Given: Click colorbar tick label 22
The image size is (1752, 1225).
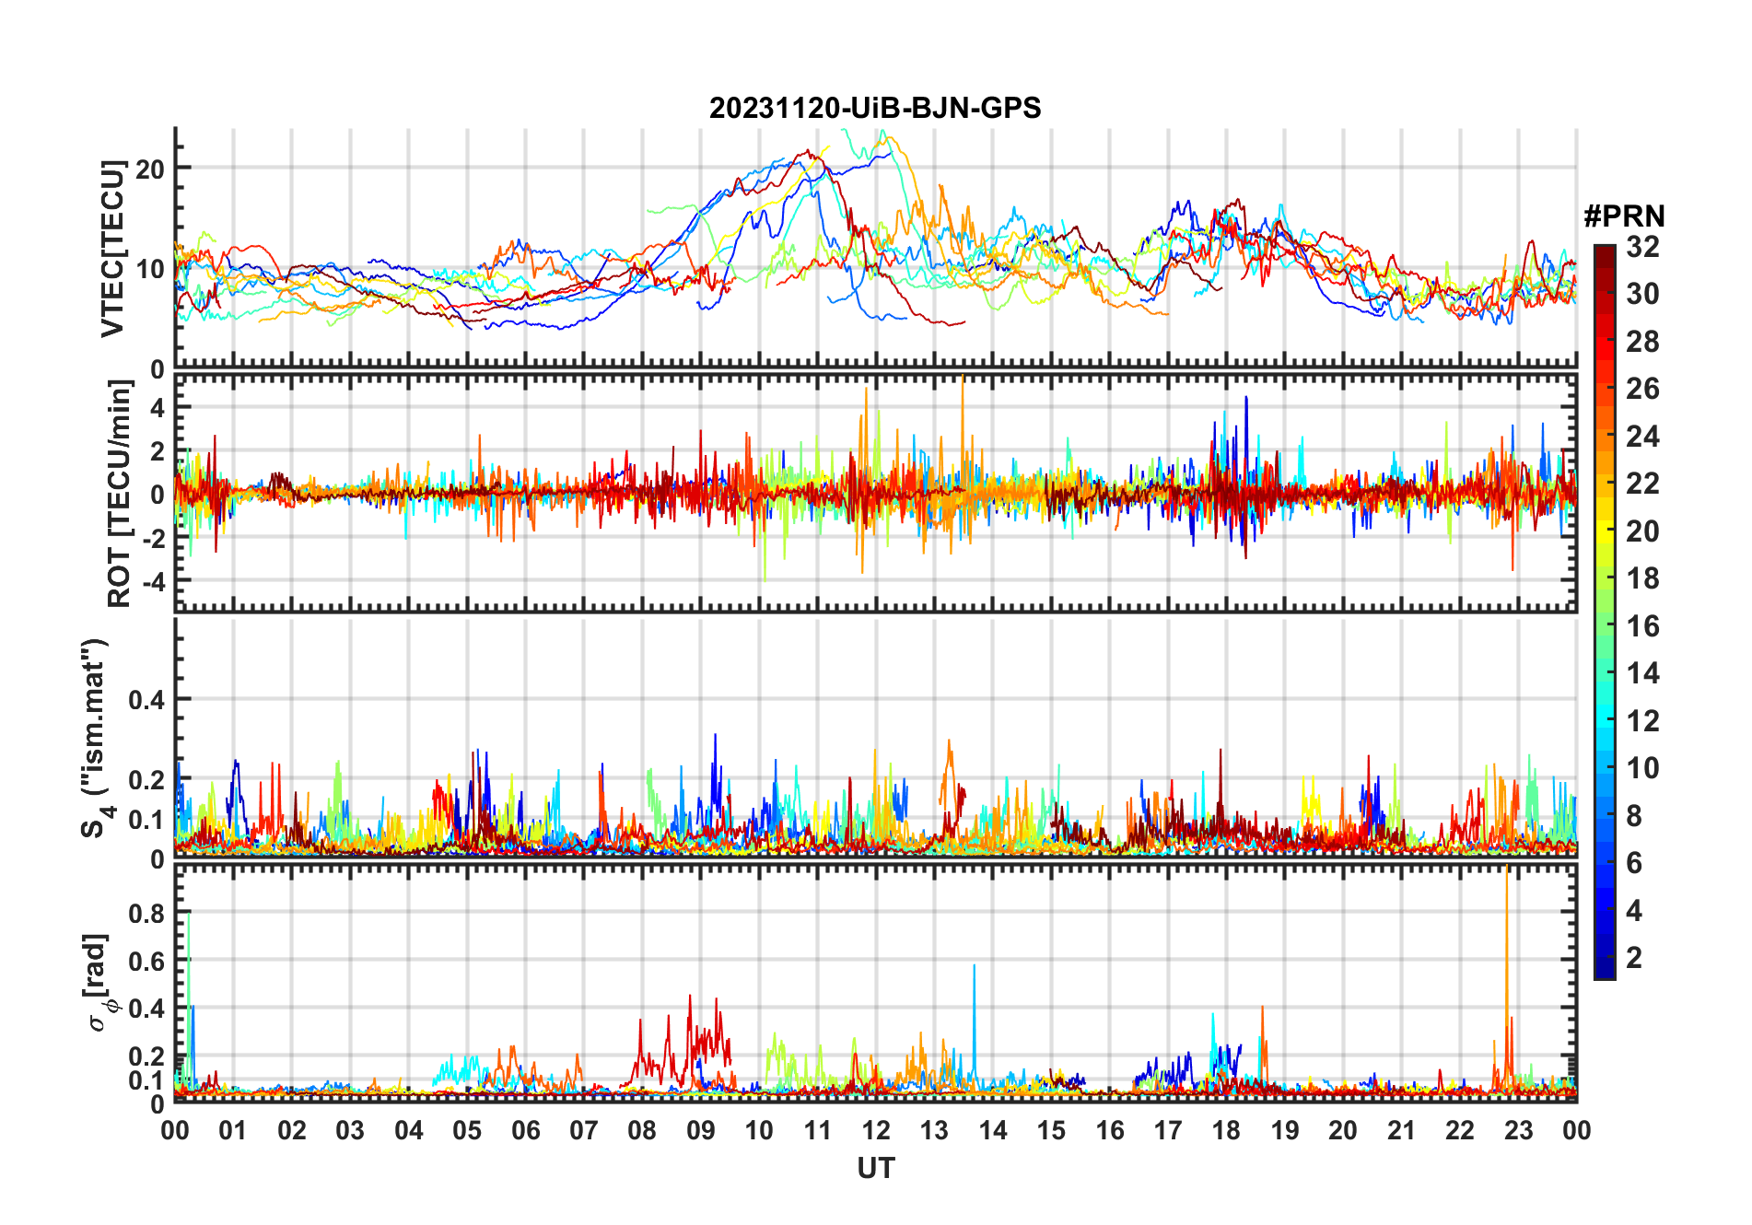Looking at the screenshot, I should pos(1642,484).
